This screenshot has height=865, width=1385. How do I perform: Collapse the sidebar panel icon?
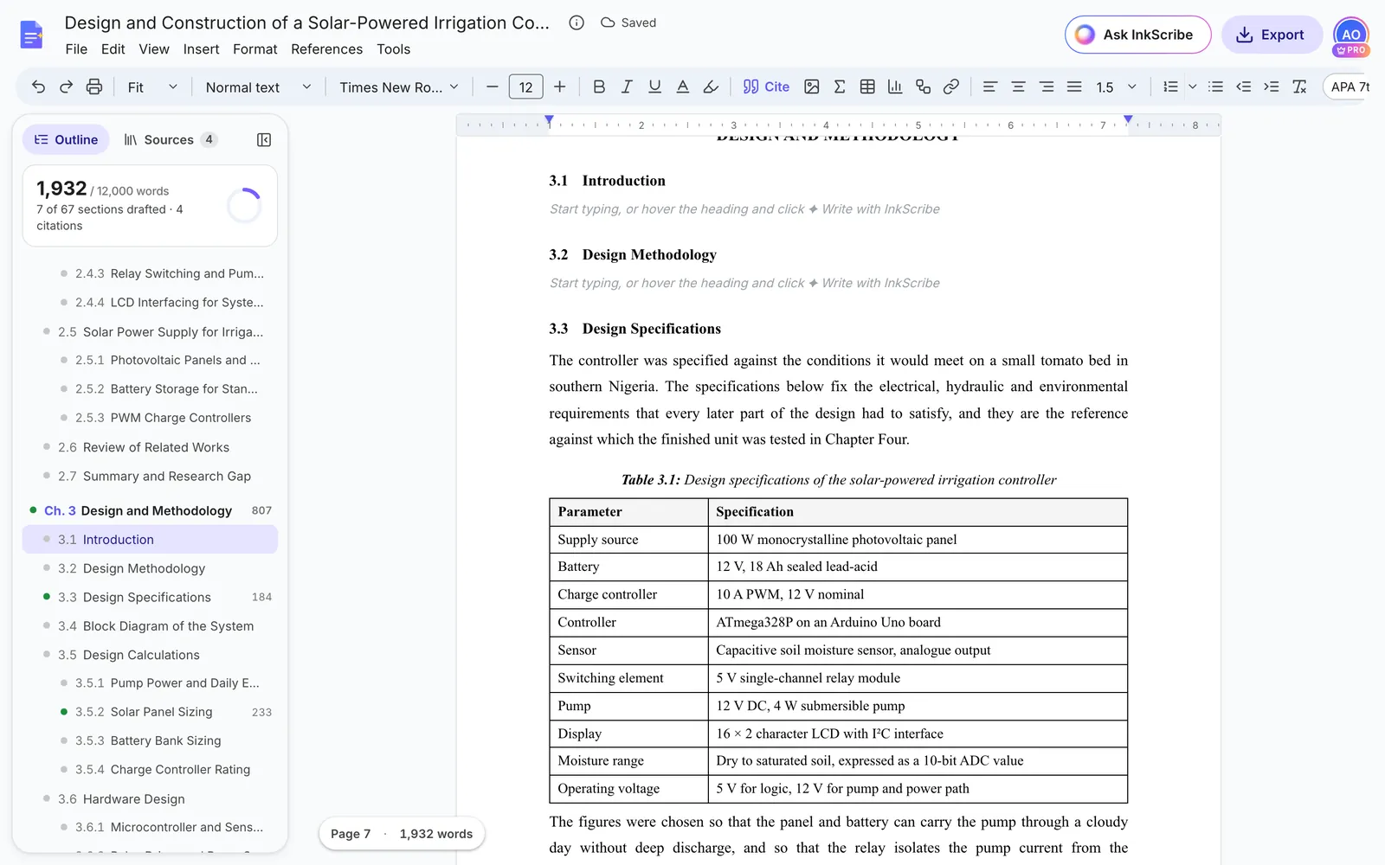[264, 140]
